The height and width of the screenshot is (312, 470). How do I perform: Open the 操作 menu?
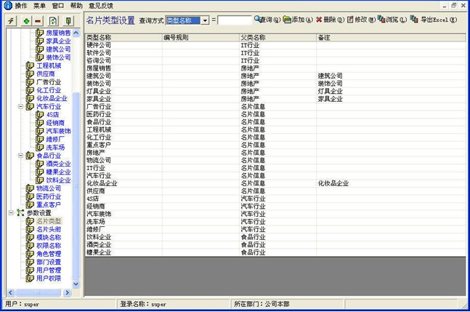click(21, 5)
